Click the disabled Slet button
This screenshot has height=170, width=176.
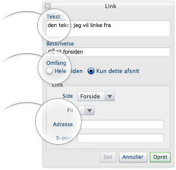click(x=108, y=157)
